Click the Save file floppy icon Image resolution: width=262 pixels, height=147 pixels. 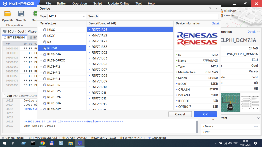[x=21, y=14]
